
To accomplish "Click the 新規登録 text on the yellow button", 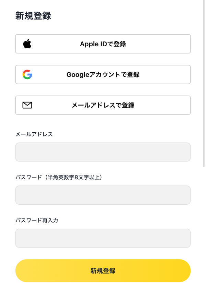I will tap(103, 271).
